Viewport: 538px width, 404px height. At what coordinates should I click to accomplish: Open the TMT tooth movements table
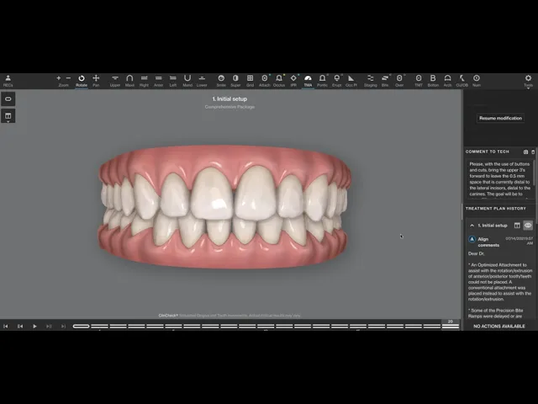coord(419,81)
